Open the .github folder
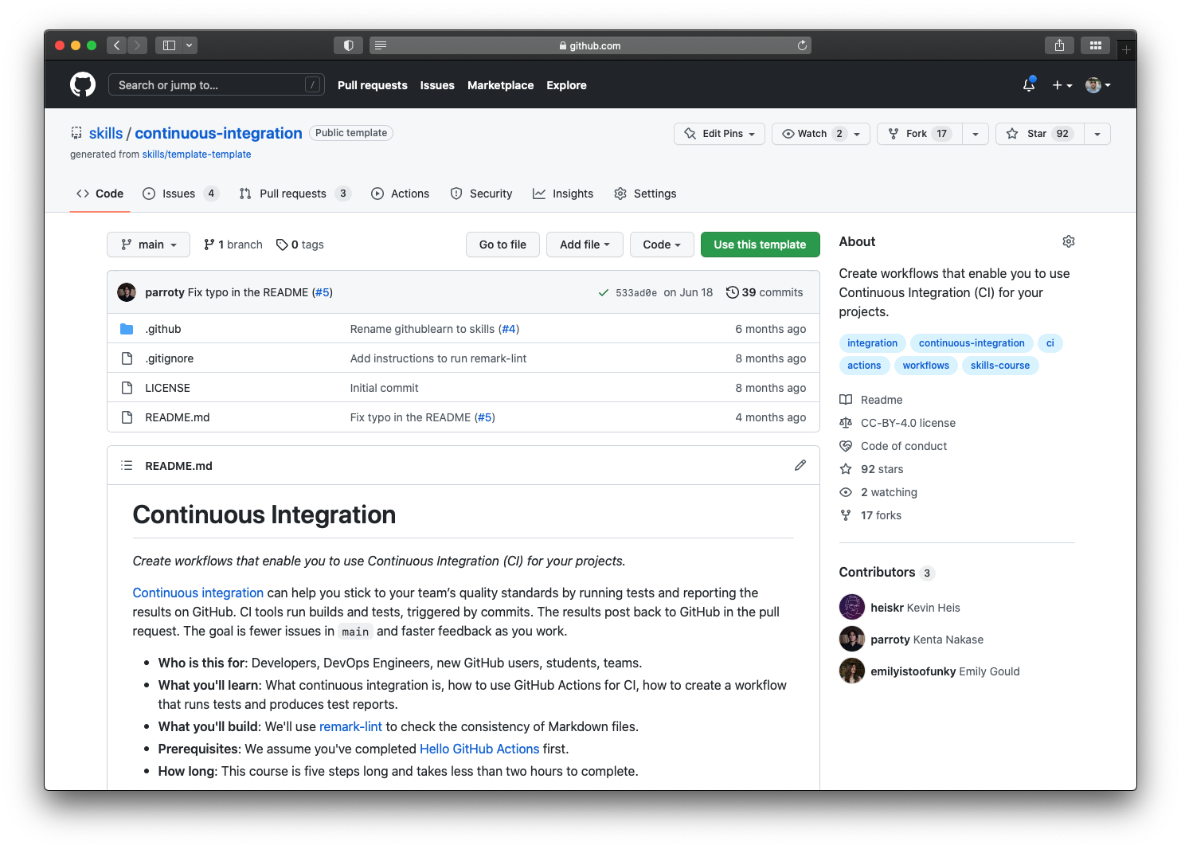1181x849 pixels. click(x=163, y=329)
